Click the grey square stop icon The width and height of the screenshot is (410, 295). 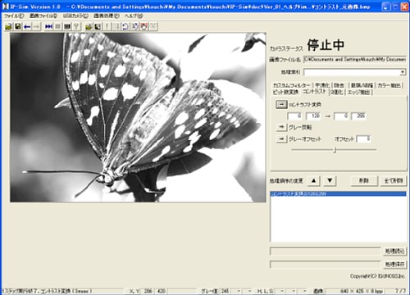pyautogui.click(x=57, y=26)
